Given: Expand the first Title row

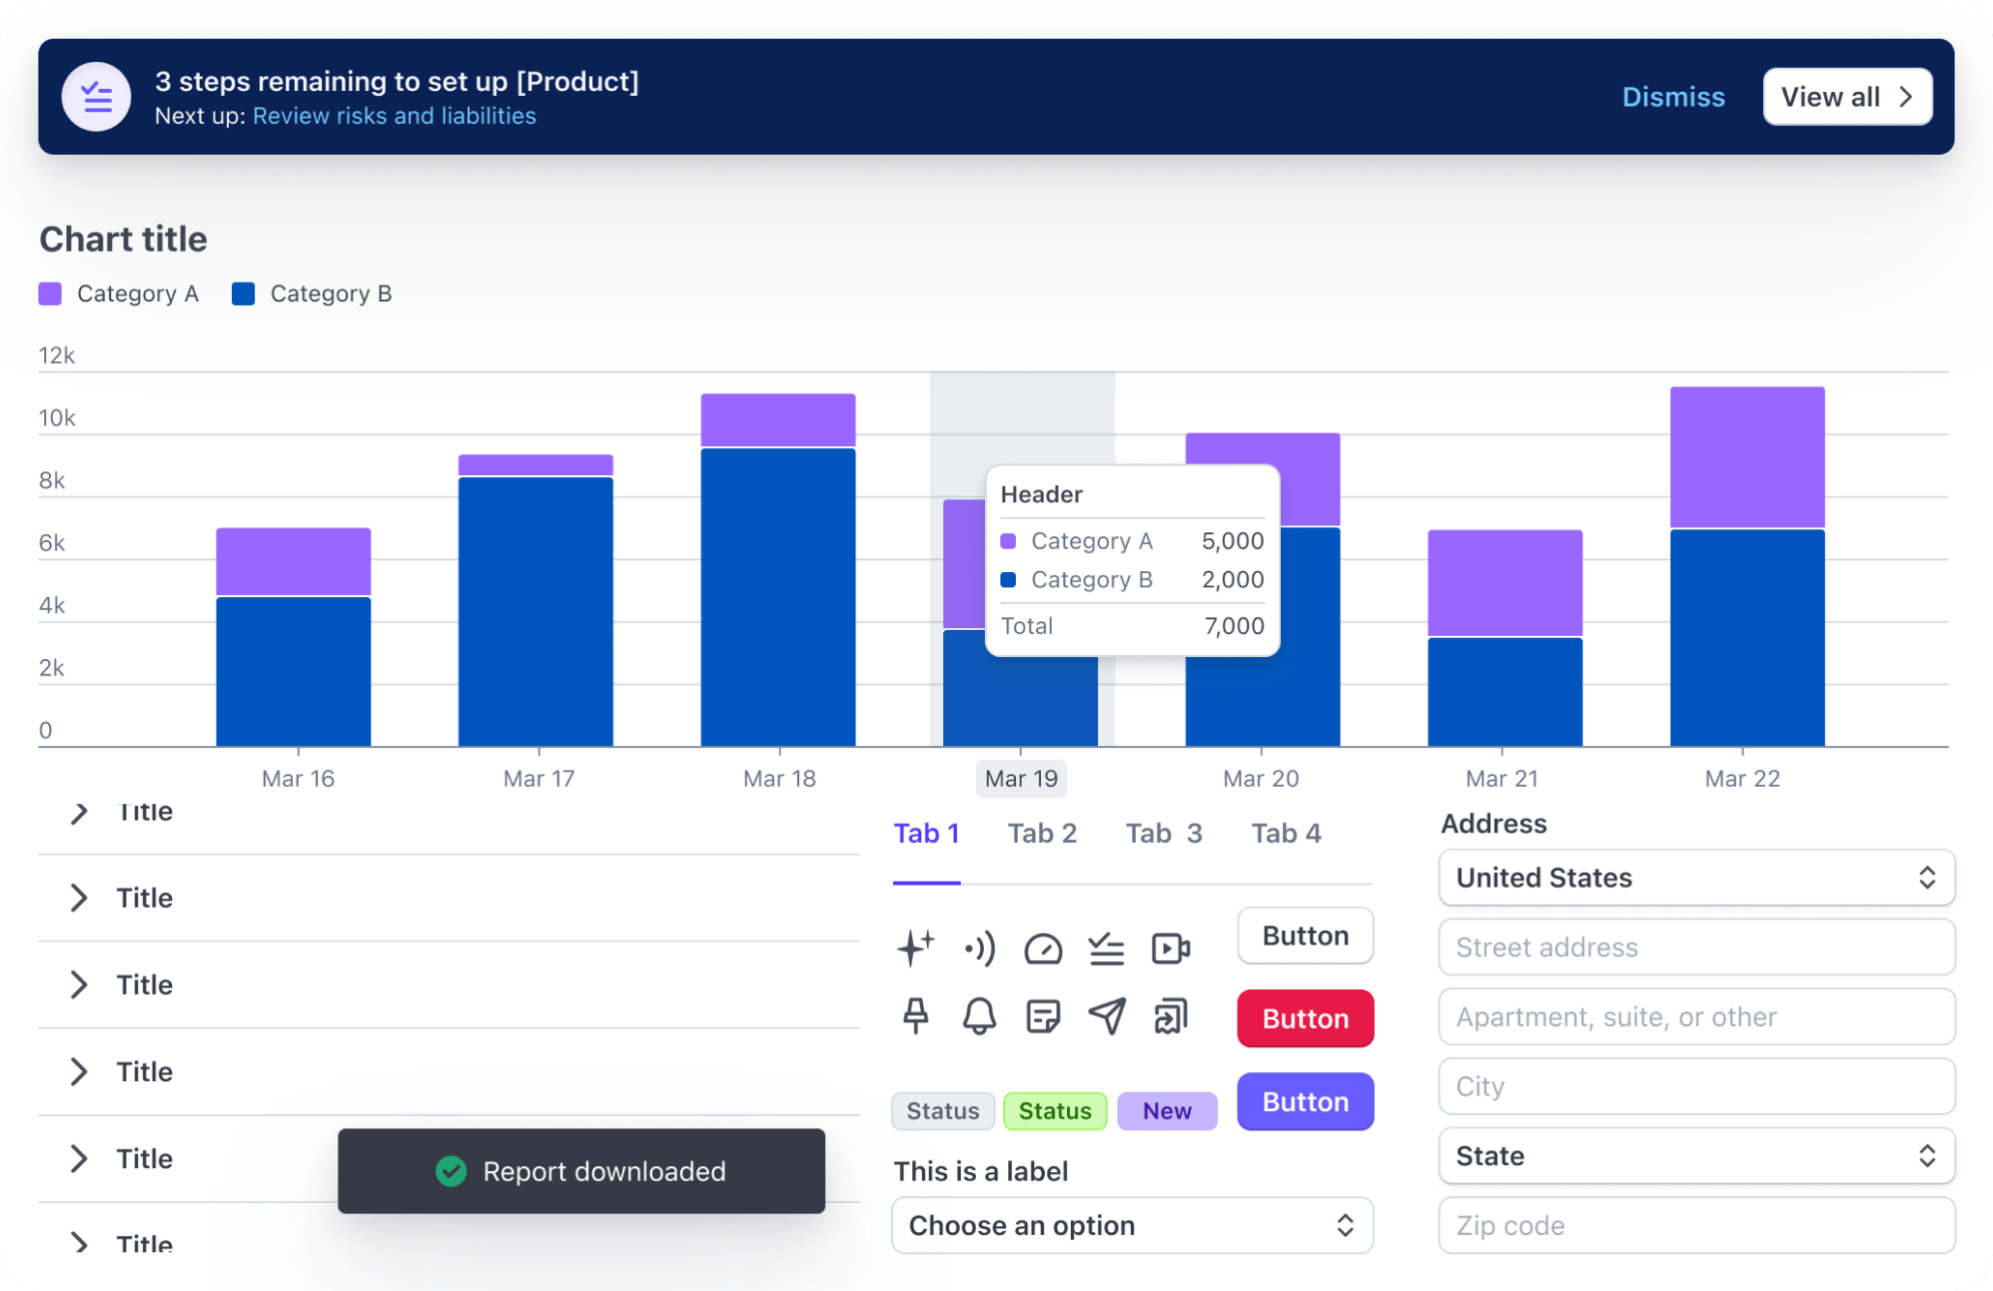Looking at the screenshot, I should (x=80, y=812).
